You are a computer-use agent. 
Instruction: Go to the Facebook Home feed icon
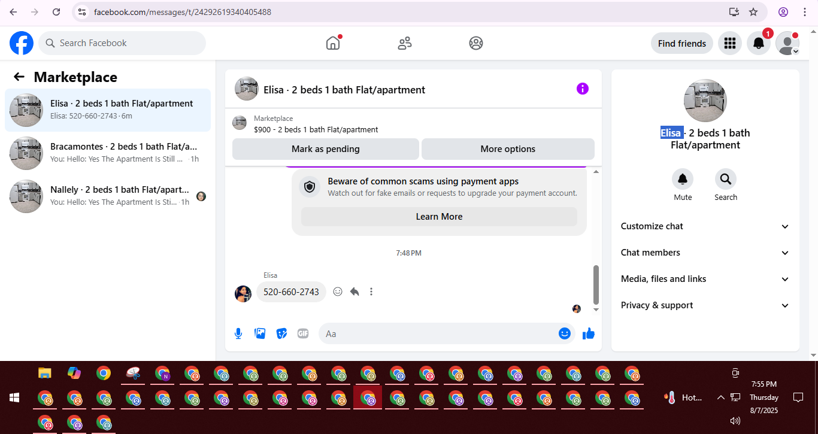[x=333, y=43]
